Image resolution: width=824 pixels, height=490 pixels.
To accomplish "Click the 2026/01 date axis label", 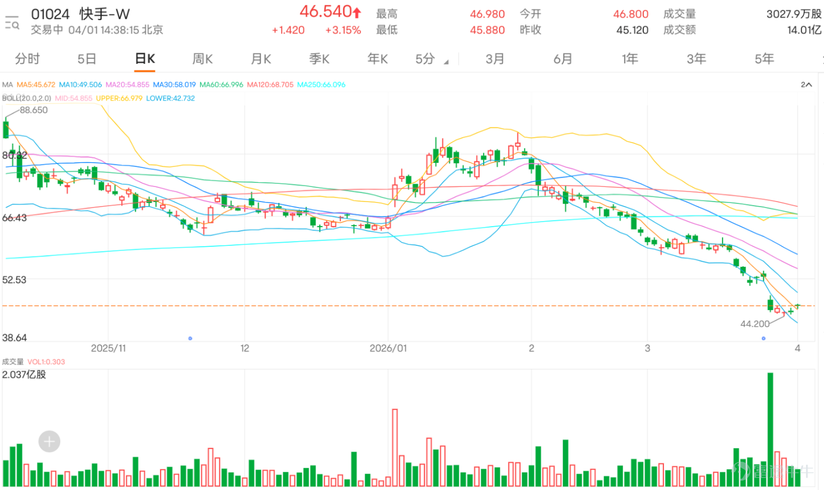I will click(388, 348).
